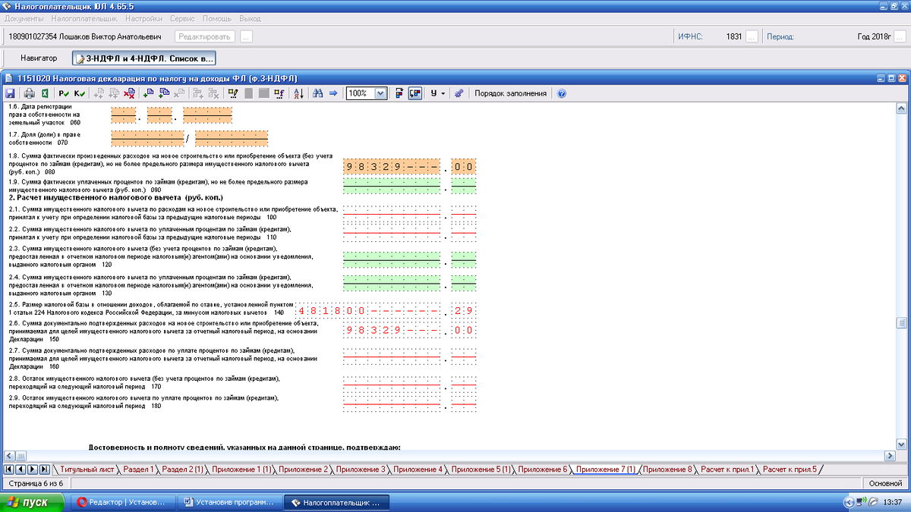Open the 'Приложение 3' page tab
Viewport: 911px width, 512px height.
pyautogui.click(x=361, y=470)
